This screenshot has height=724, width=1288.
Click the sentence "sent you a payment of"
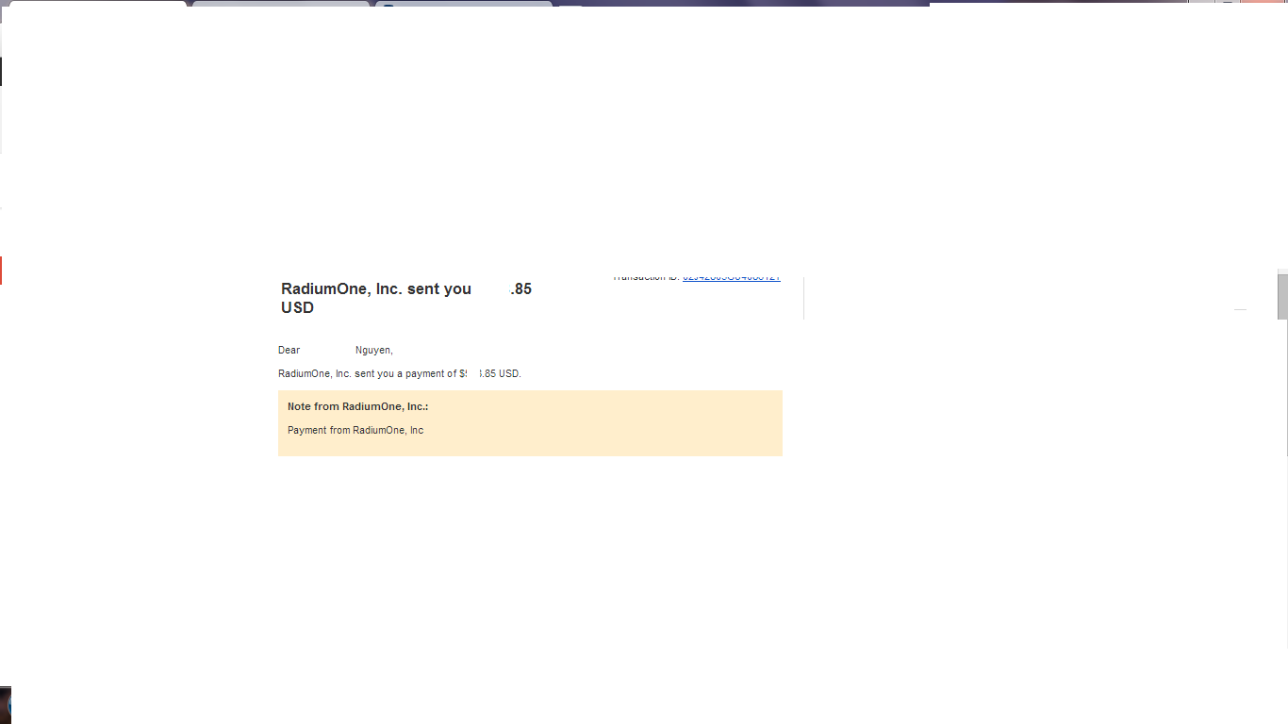(405, 374)
